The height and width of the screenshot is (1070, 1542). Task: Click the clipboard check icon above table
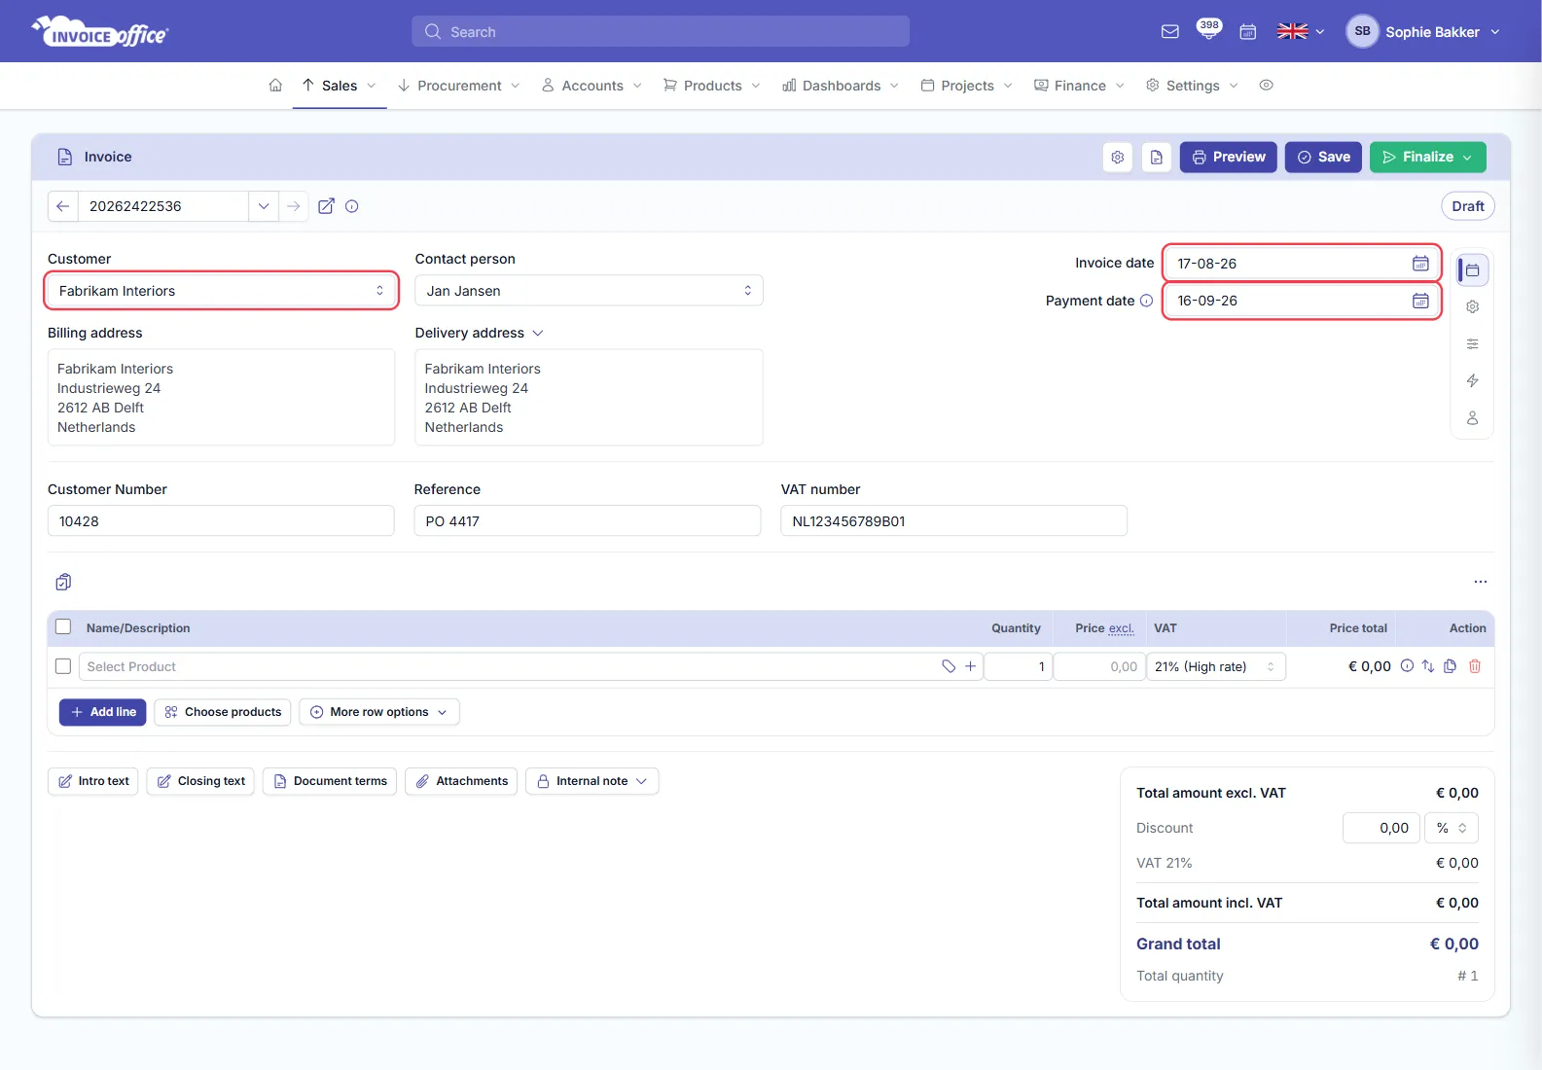63,582
